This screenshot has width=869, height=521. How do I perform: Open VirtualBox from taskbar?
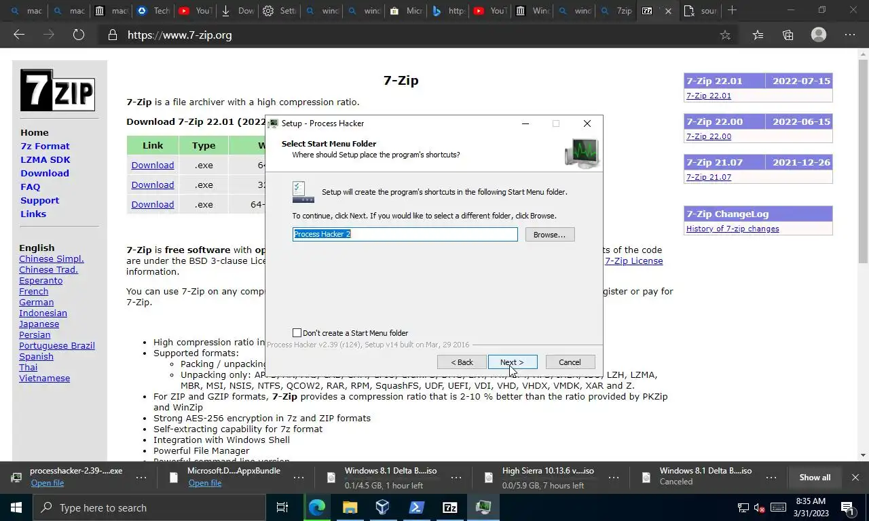coord(383,507)
